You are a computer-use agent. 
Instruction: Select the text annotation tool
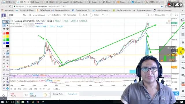8,64
